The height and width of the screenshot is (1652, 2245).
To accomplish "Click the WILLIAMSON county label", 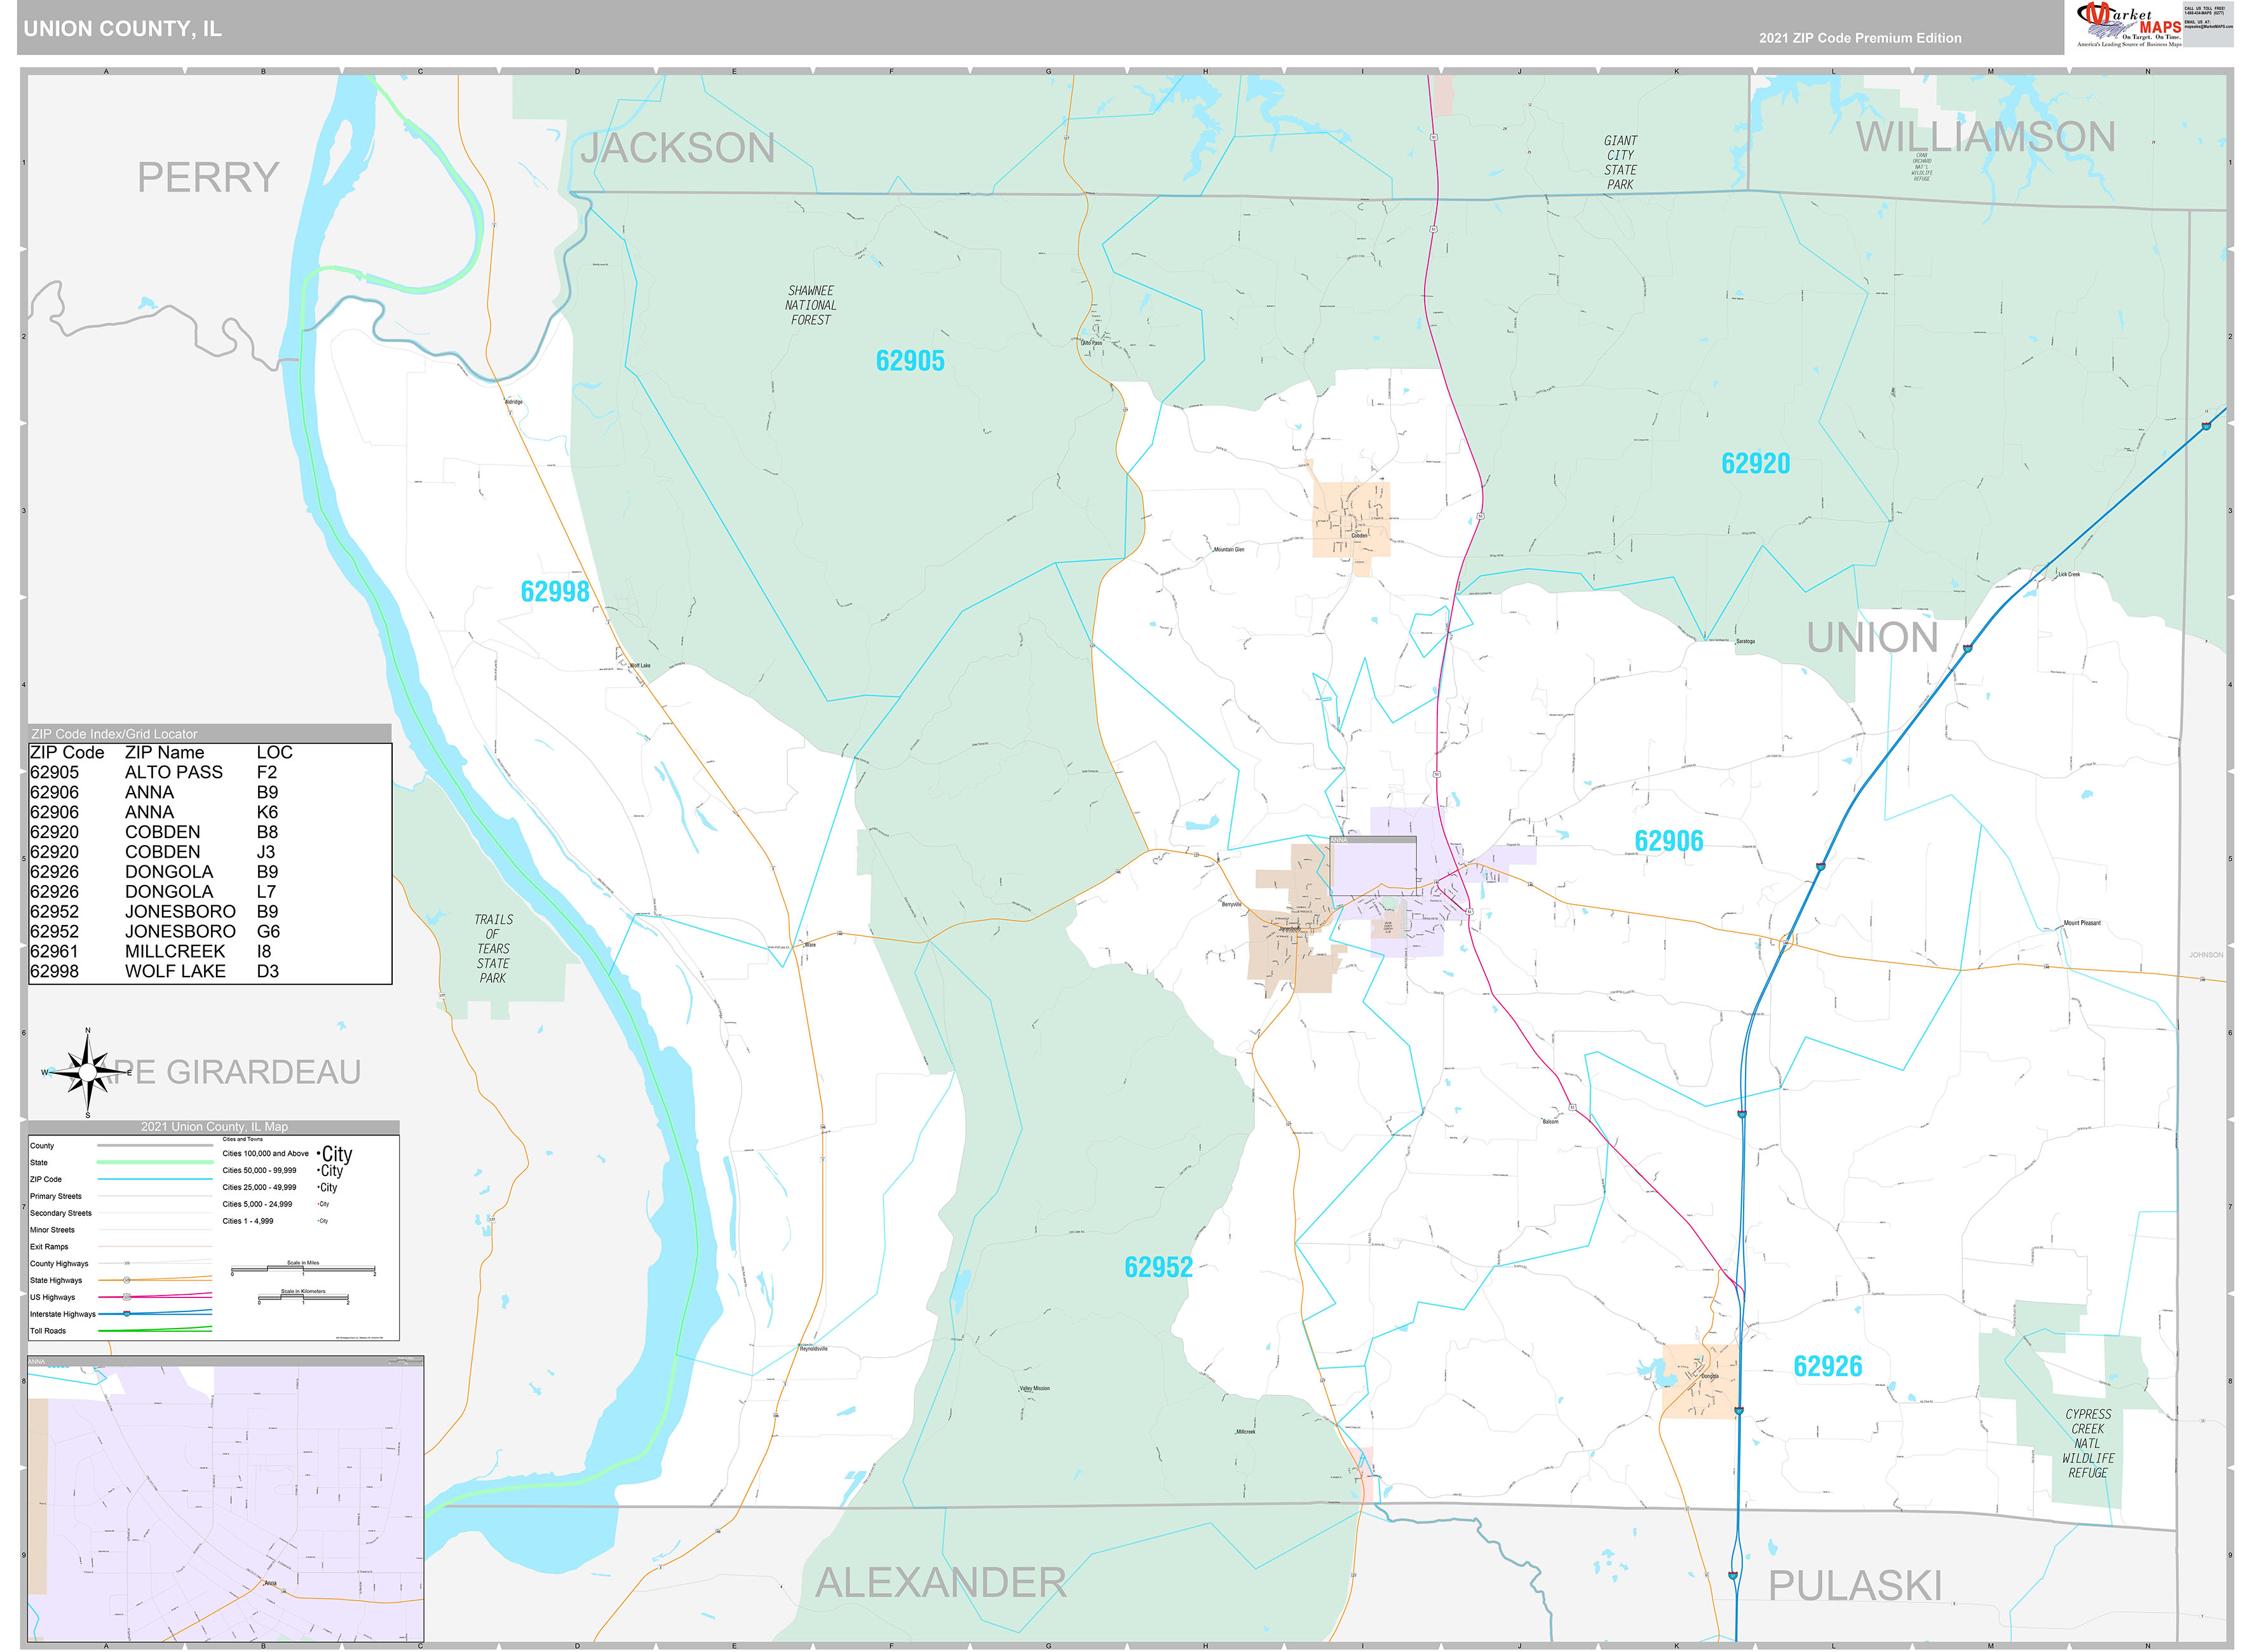I will (1985, 137).
